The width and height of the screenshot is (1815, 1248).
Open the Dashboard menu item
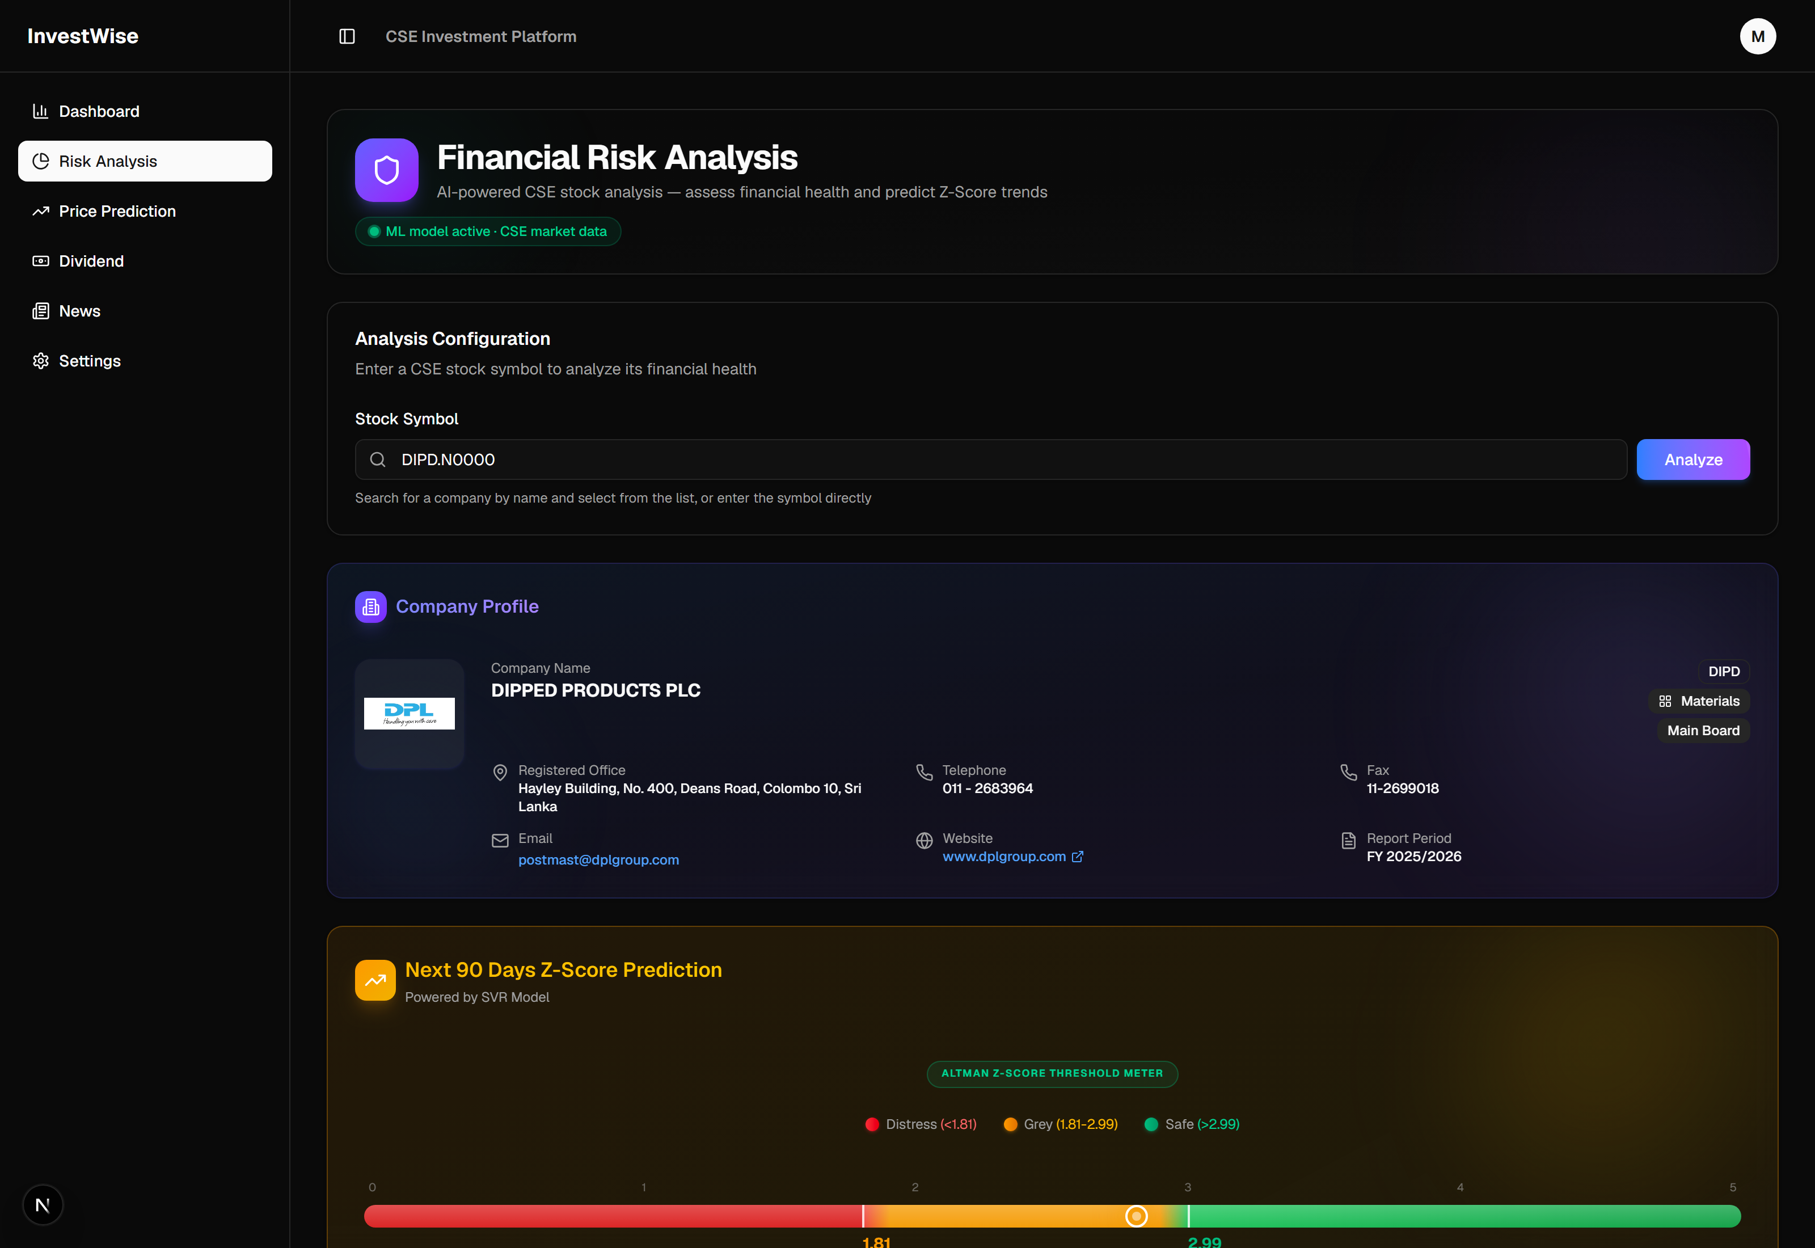point(145,111)
